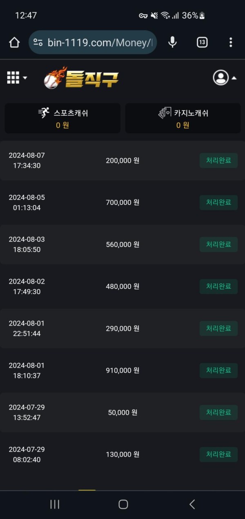This screenshot has height=519, width=245.
Task: Select the 2024-08-03 560,000 won transaction row
Action: [x=122, y=245]
